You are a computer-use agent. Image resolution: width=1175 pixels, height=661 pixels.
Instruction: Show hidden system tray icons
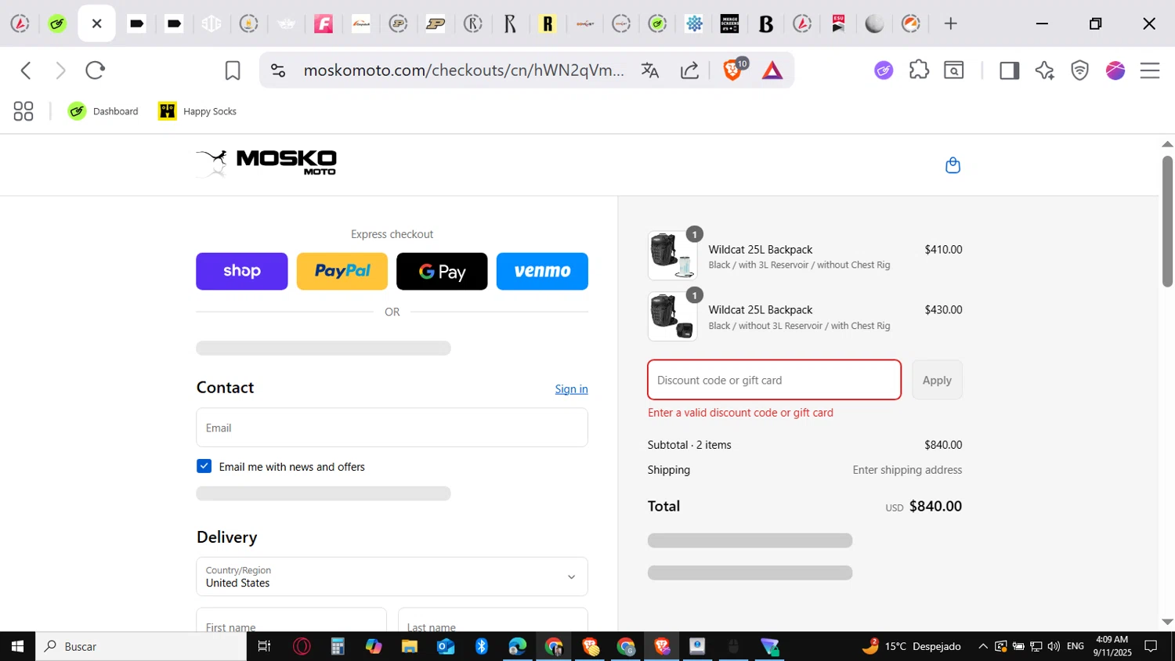click(x=983, y=646)
